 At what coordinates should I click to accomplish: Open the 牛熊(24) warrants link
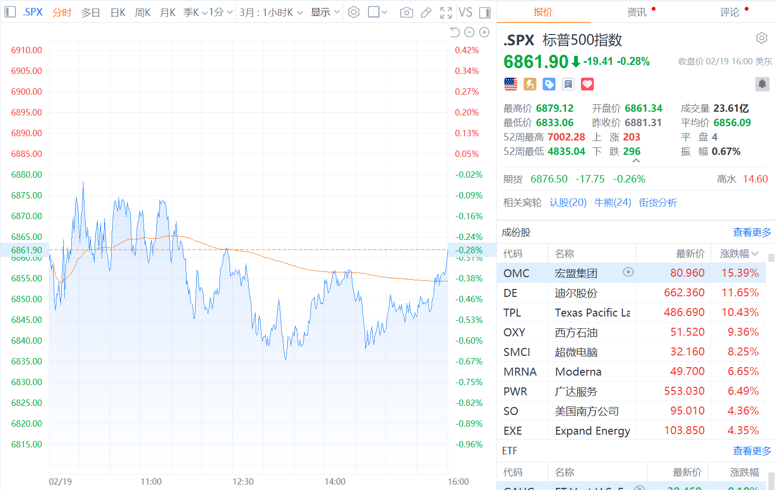(x=612, y=203)
